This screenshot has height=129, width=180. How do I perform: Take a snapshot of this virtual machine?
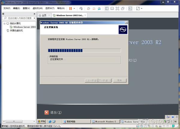(x=88, y=8)
